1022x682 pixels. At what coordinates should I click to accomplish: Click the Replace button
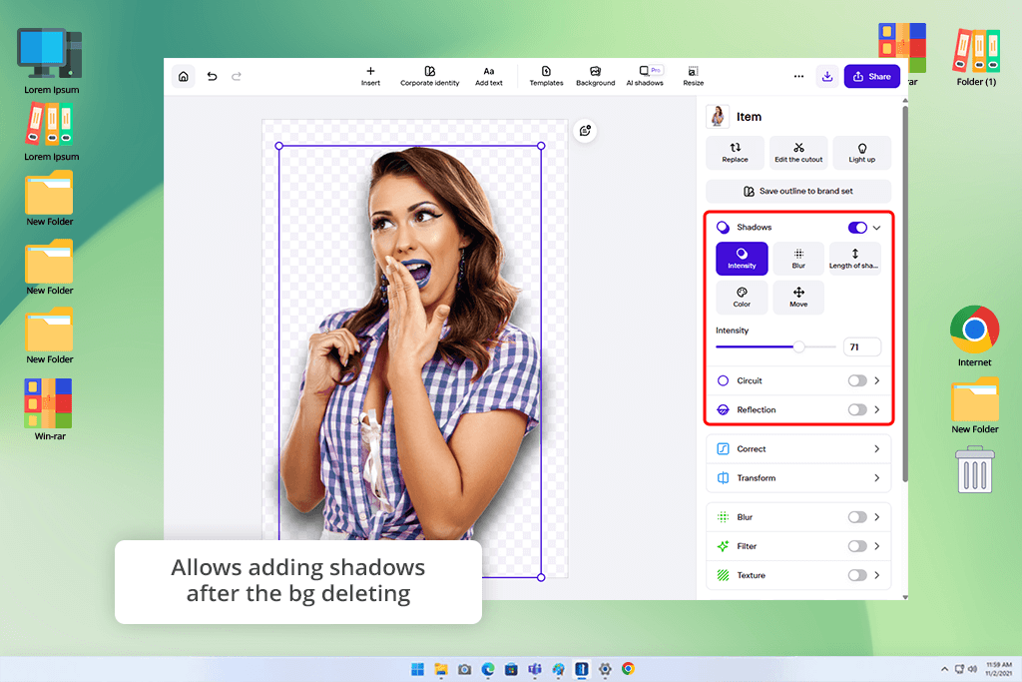pyautogui.click(x=735, y=153)
